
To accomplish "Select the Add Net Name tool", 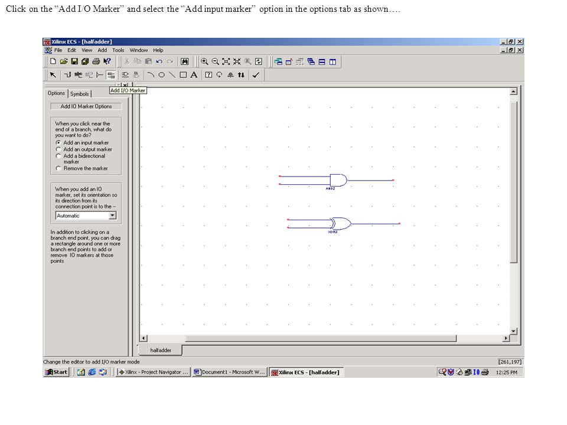I will 79,75.
